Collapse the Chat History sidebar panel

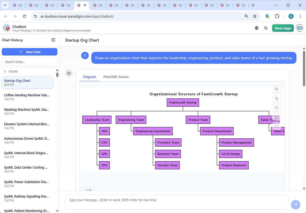53,40
